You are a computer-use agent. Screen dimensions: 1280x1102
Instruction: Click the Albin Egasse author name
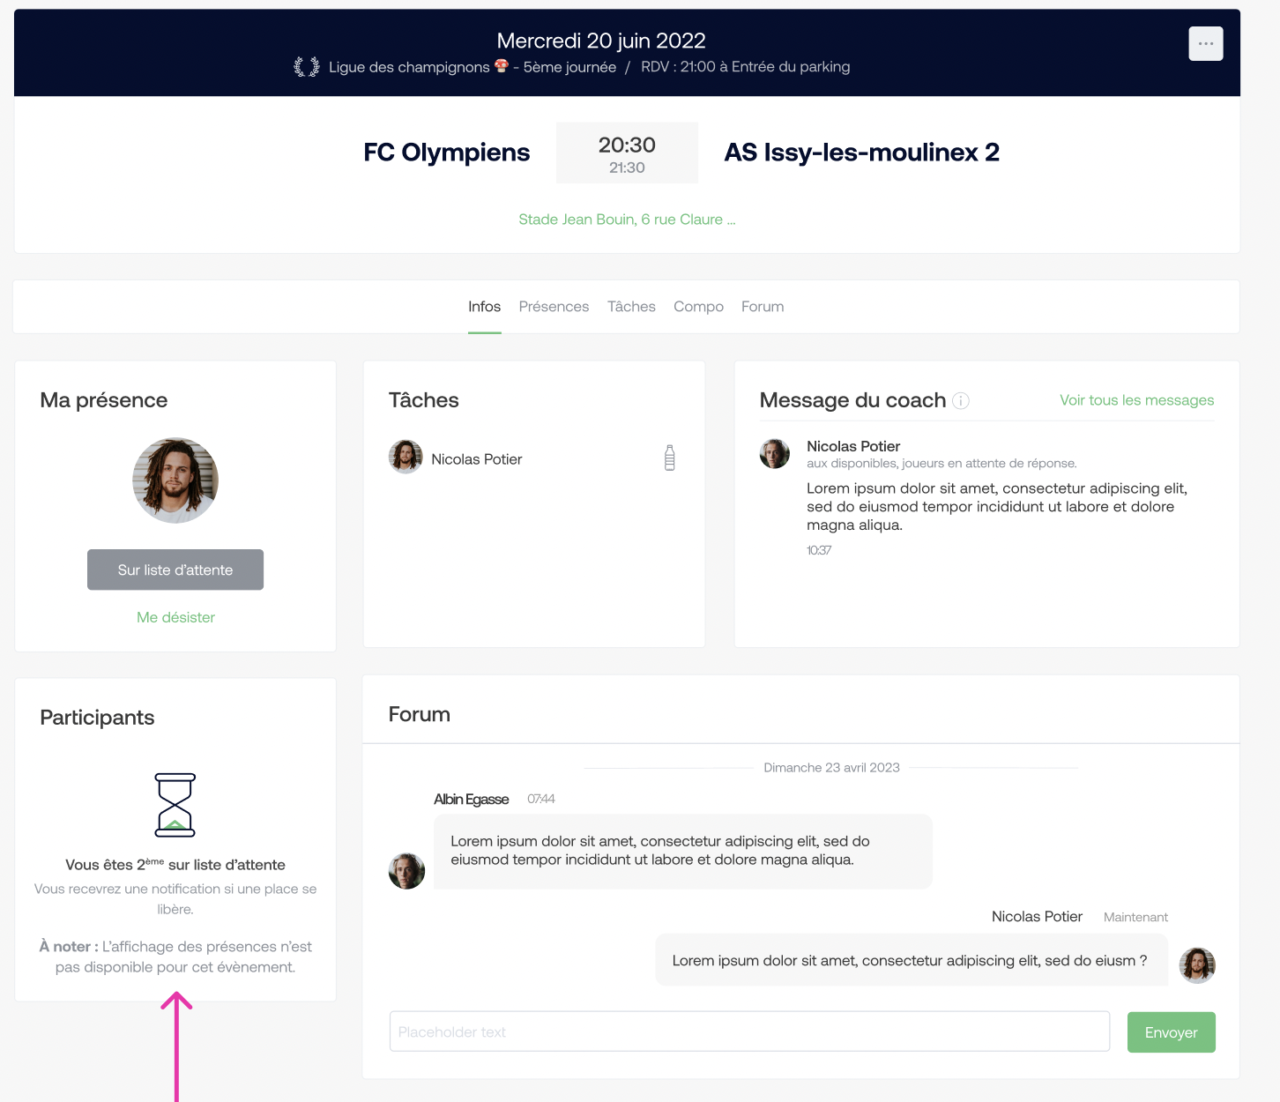471,799
